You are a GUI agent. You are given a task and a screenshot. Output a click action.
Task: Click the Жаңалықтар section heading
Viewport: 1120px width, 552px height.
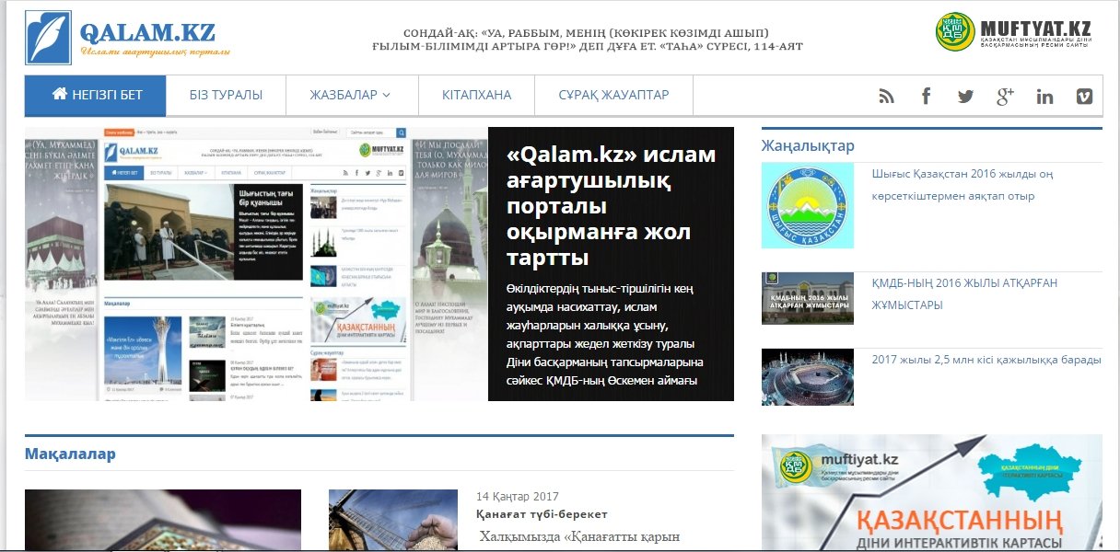808,145
